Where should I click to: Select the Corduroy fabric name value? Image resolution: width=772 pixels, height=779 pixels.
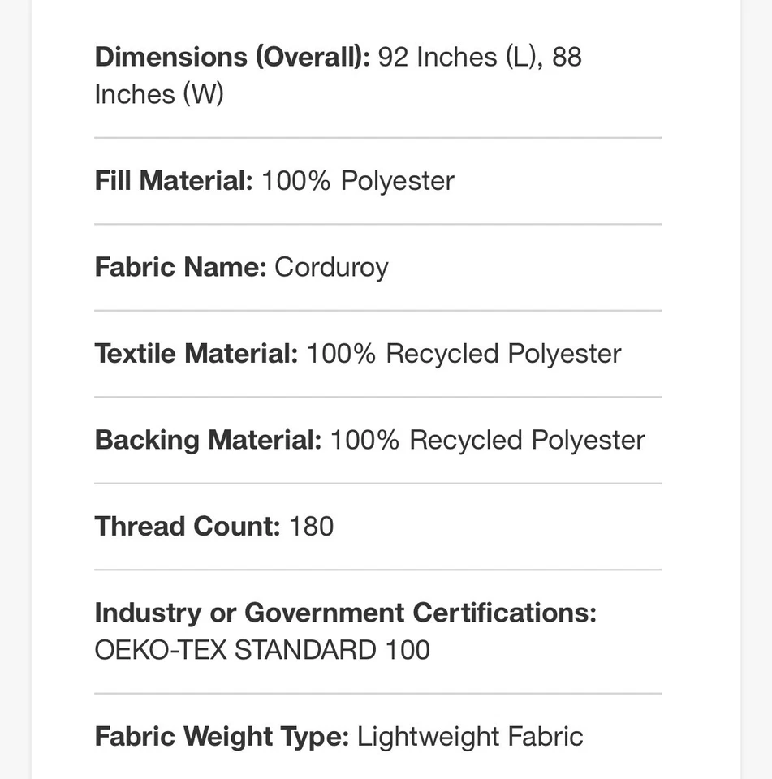pyautogui.click(x=331, y=268)
